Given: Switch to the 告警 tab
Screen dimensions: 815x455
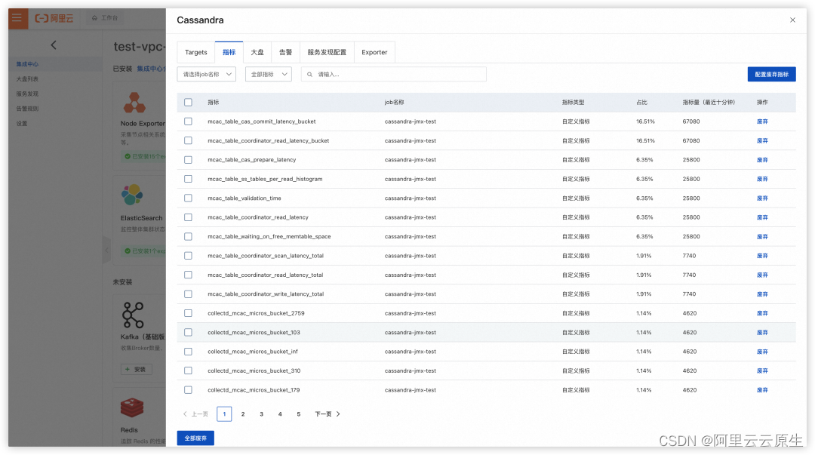Looking at the screenshot, I should point(285,53).
